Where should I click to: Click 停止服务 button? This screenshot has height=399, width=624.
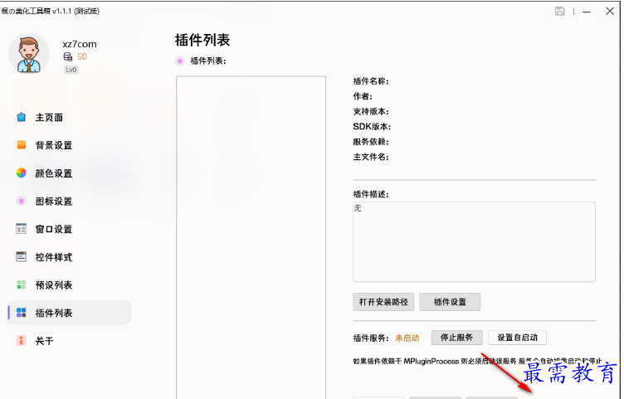point(456,338)
